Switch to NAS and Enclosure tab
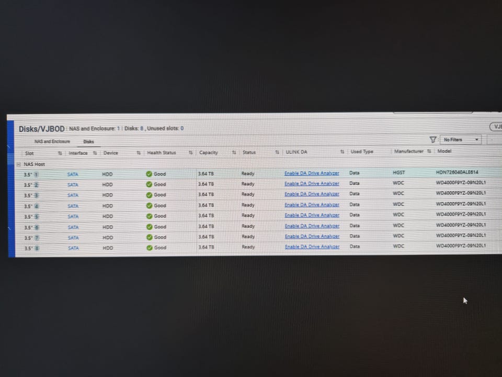Screen dimensions: 502x377 52,141
